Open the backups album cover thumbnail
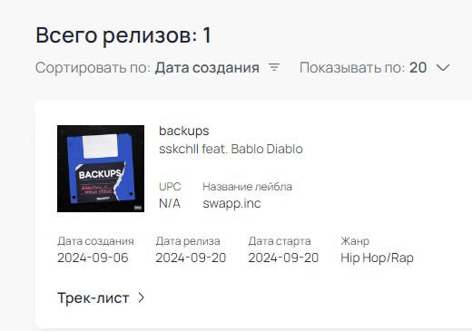This screenshot has width=472, height=331. (101, 169)
